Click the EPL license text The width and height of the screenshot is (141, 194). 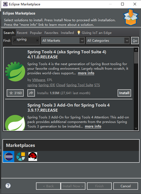pos(50,80)
